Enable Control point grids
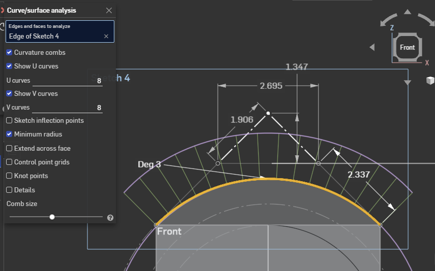Screen dimensions: 435x271 (9, 162)
